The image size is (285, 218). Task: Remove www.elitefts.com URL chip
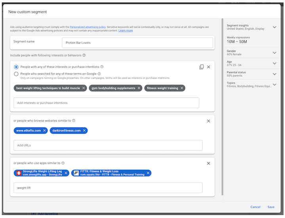44,131
